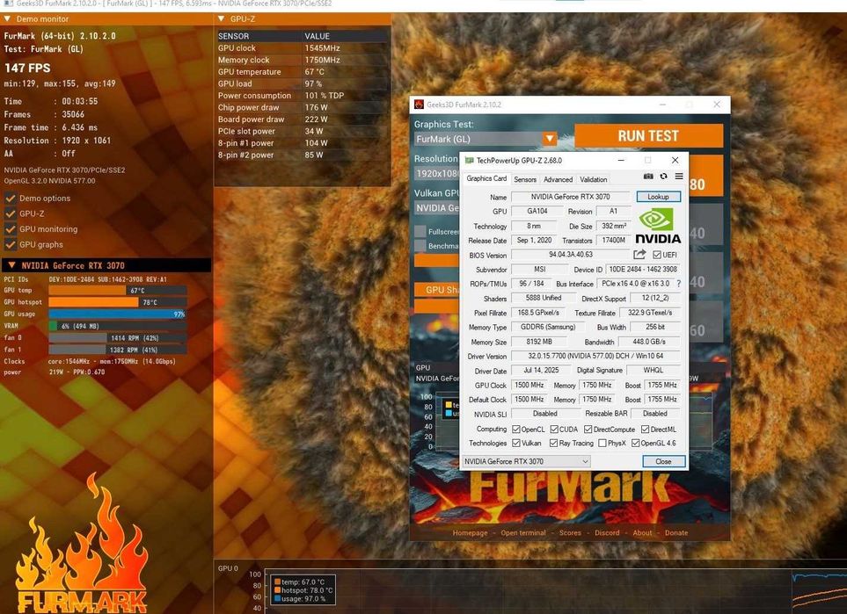Image resolution: width=847 pixels, height=614 pixels.
Task: Click the fan 0 1414 RPM bar
Action: tap(117, 338)
